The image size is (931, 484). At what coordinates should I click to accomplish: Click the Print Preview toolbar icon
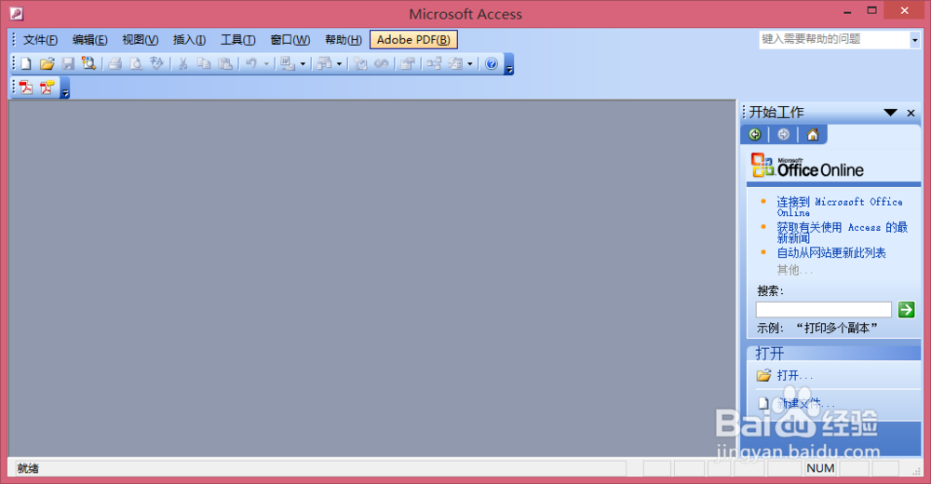(136, 63)
